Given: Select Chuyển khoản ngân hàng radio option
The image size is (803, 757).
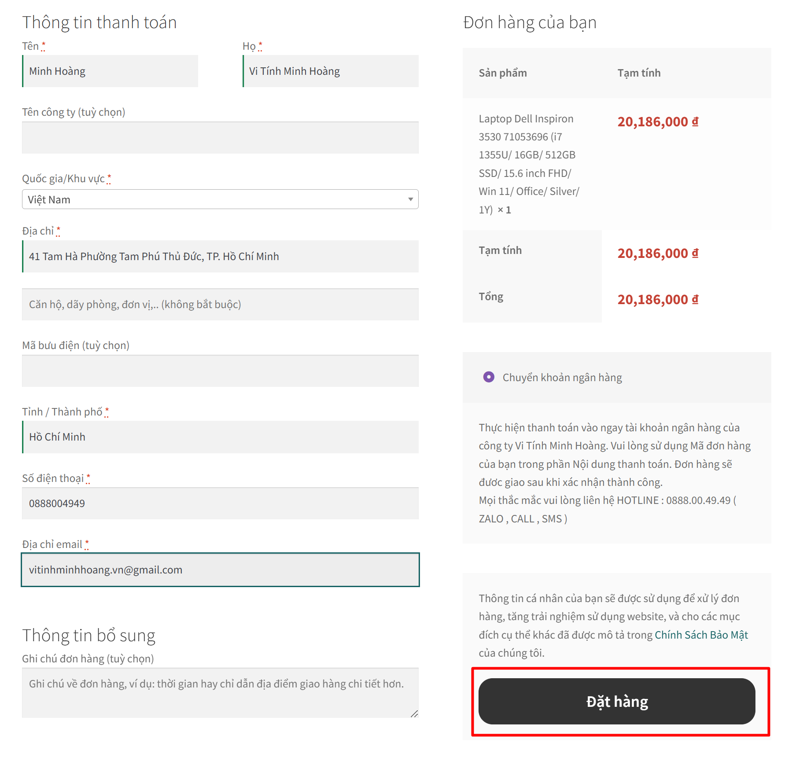Looking at the screenshot, I should point(489,377).
